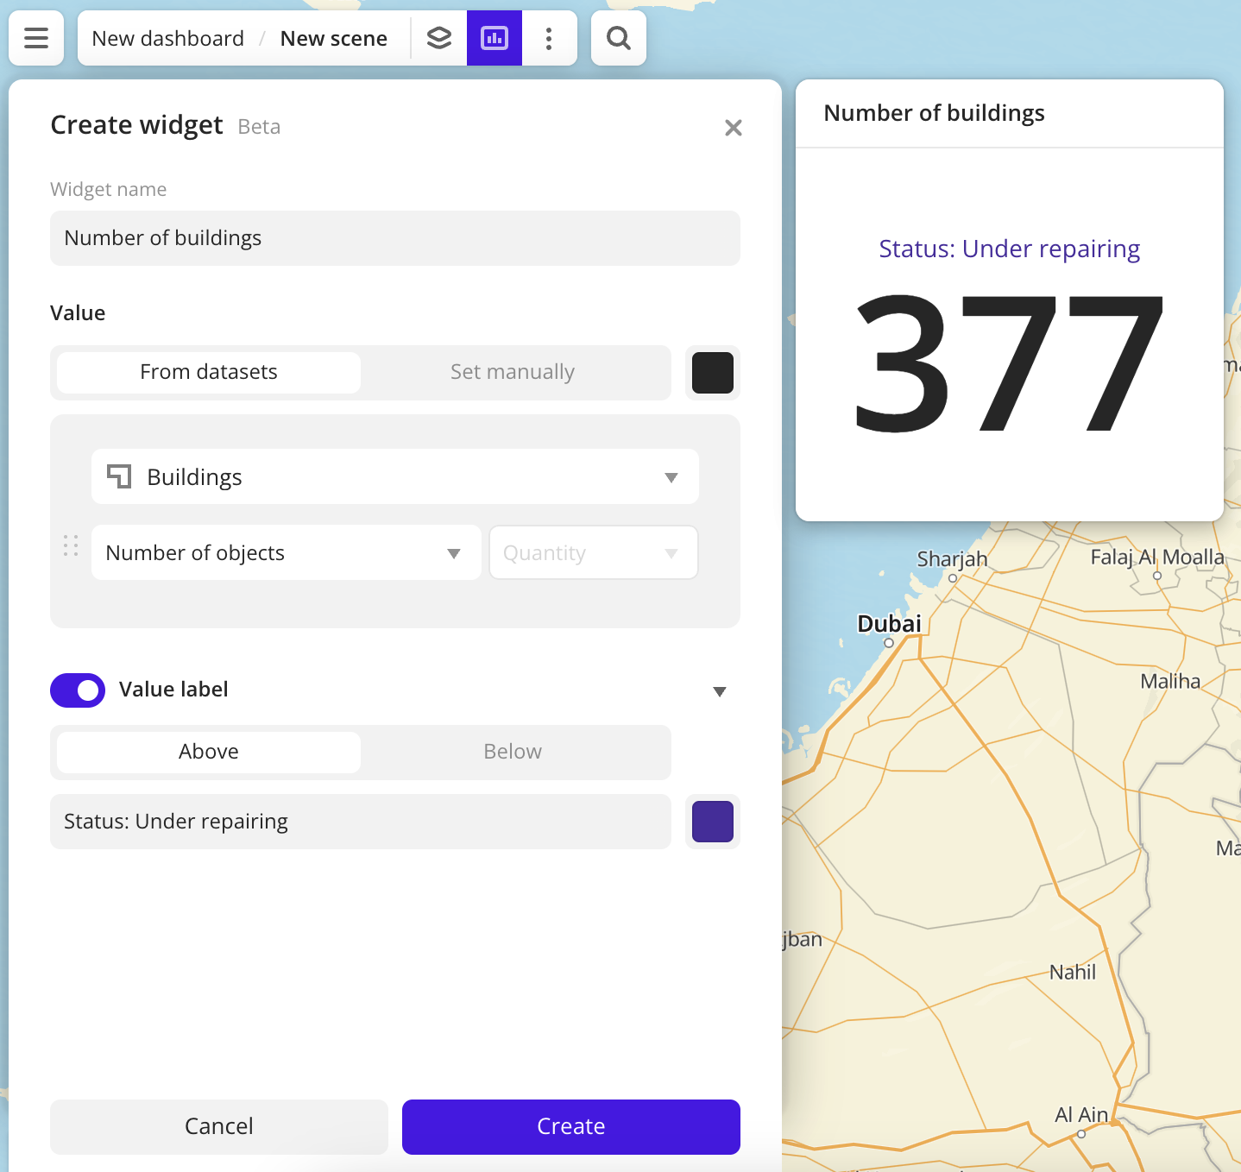Viewport: 1241px width, 1172px height.
Task: Click the Number of buildings widget title
Action: coord(935,113)
